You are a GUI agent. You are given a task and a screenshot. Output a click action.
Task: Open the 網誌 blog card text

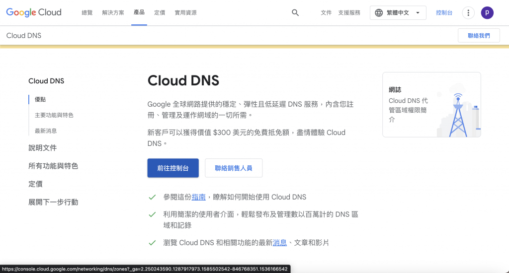[409, 105]
